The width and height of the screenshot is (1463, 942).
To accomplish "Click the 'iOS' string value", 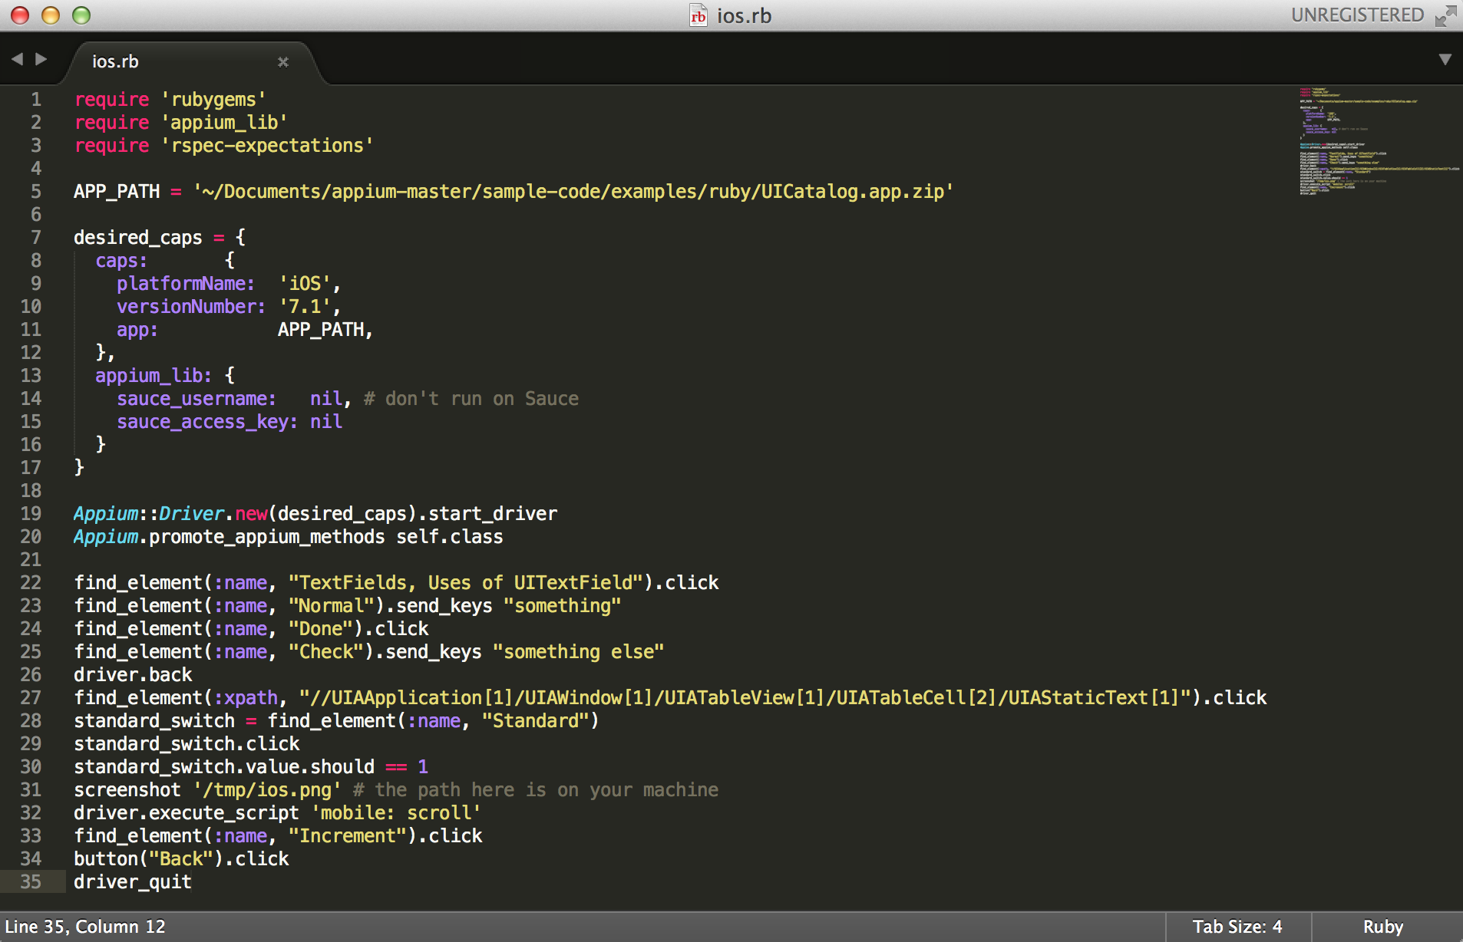I will pos(305,284).
